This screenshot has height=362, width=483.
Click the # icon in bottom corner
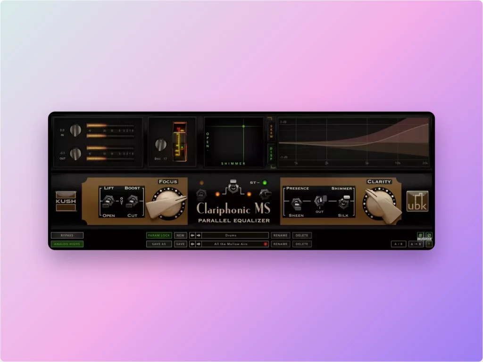tap(420, 236)
